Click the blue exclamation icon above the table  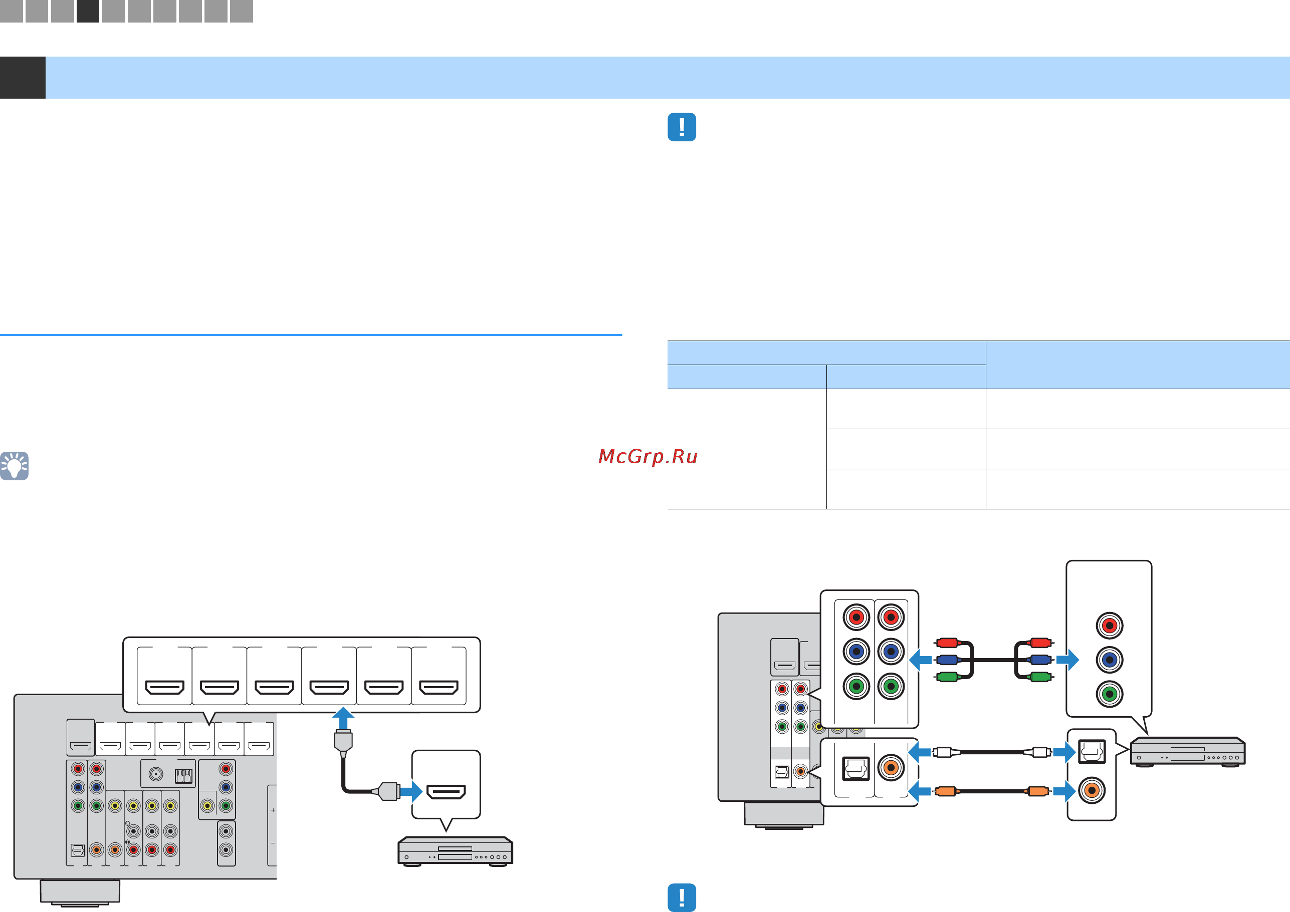[682, 127]
